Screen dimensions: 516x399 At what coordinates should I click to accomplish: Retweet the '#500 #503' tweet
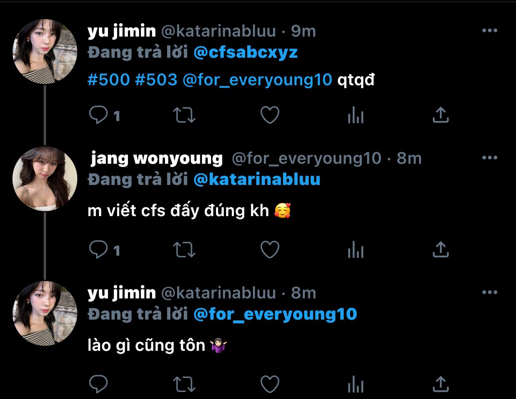184,115
